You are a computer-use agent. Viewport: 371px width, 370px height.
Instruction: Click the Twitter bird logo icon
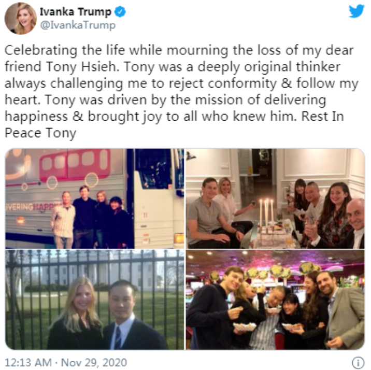(x=356, y=11)
